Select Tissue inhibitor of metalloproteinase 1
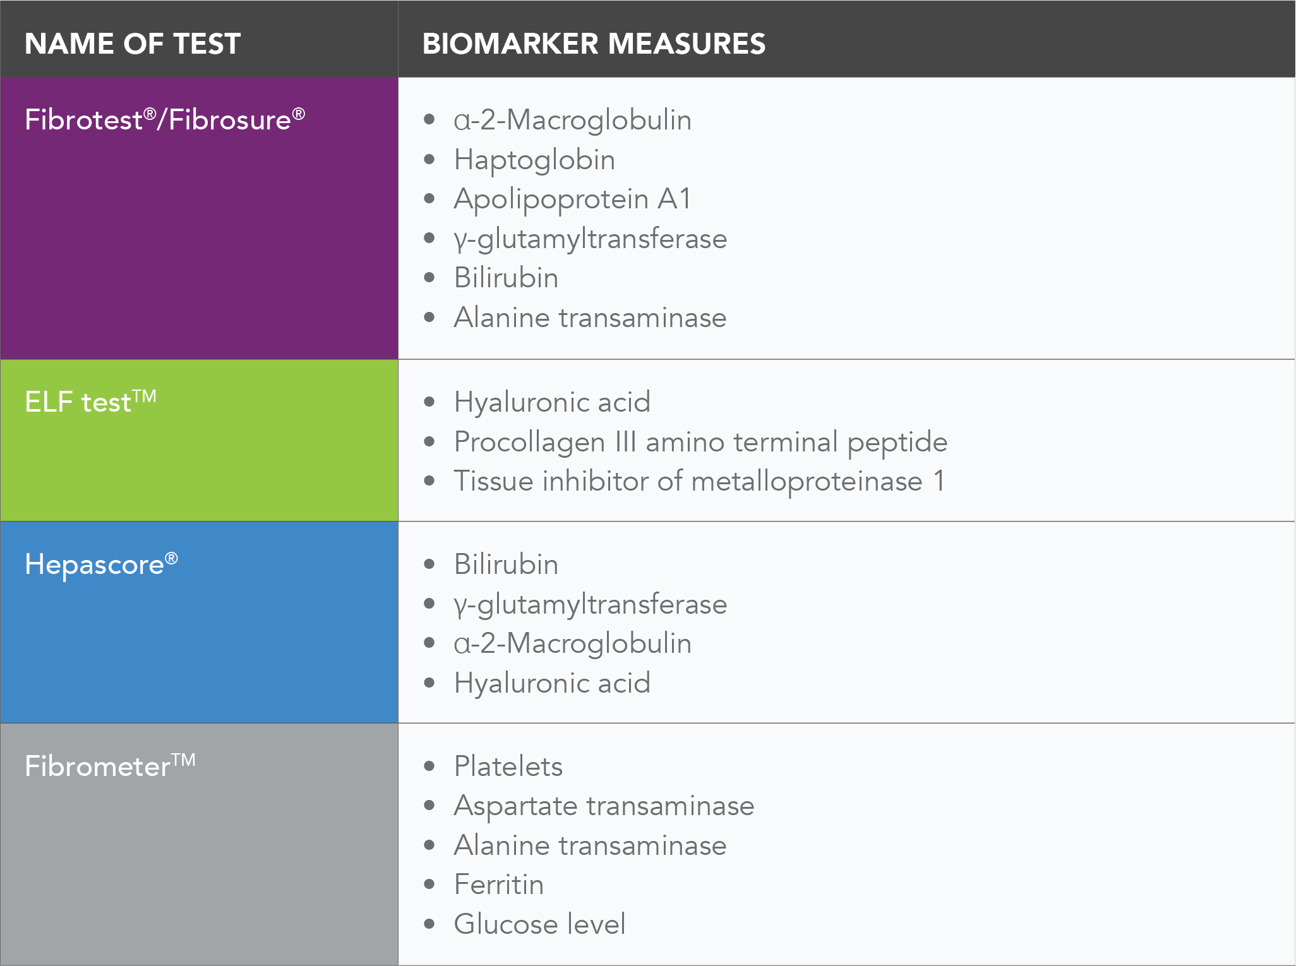The height and width of the screenshot is (966, 1296). coord(699,481)
